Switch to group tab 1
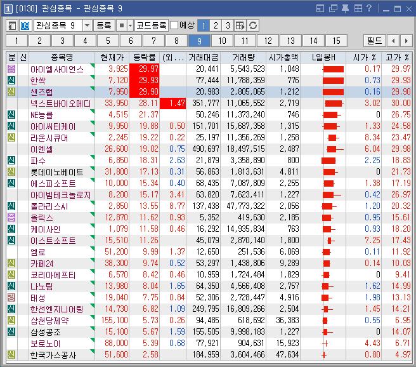Image resolution: width=416 pixels, height=367 pixels. click(x=16, y=41)
